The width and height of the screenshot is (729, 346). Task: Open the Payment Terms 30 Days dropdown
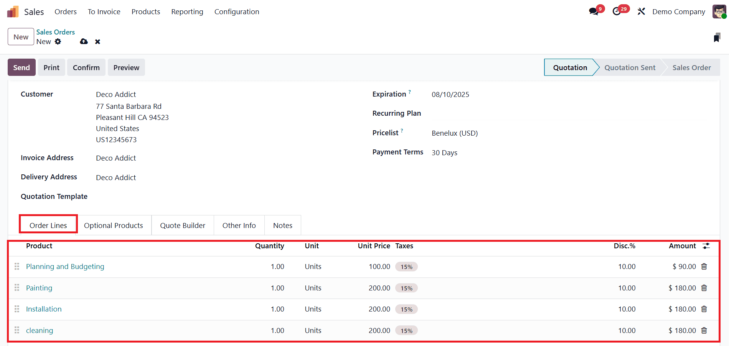444,153
